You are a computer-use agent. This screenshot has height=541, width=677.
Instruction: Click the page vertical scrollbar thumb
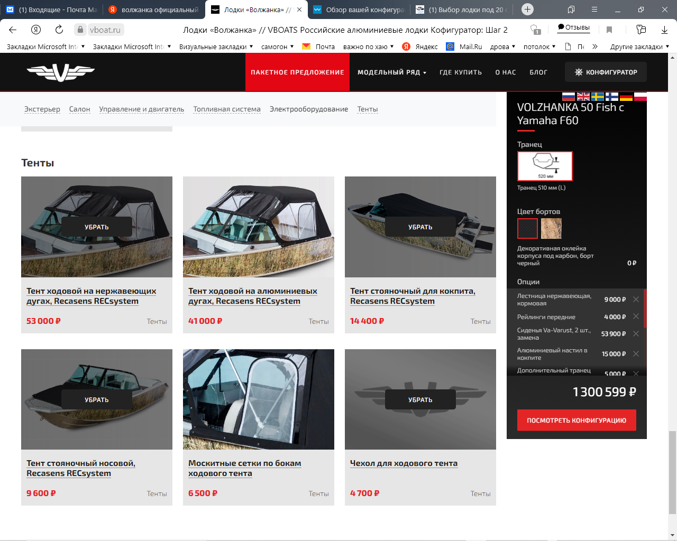point(672,472)
